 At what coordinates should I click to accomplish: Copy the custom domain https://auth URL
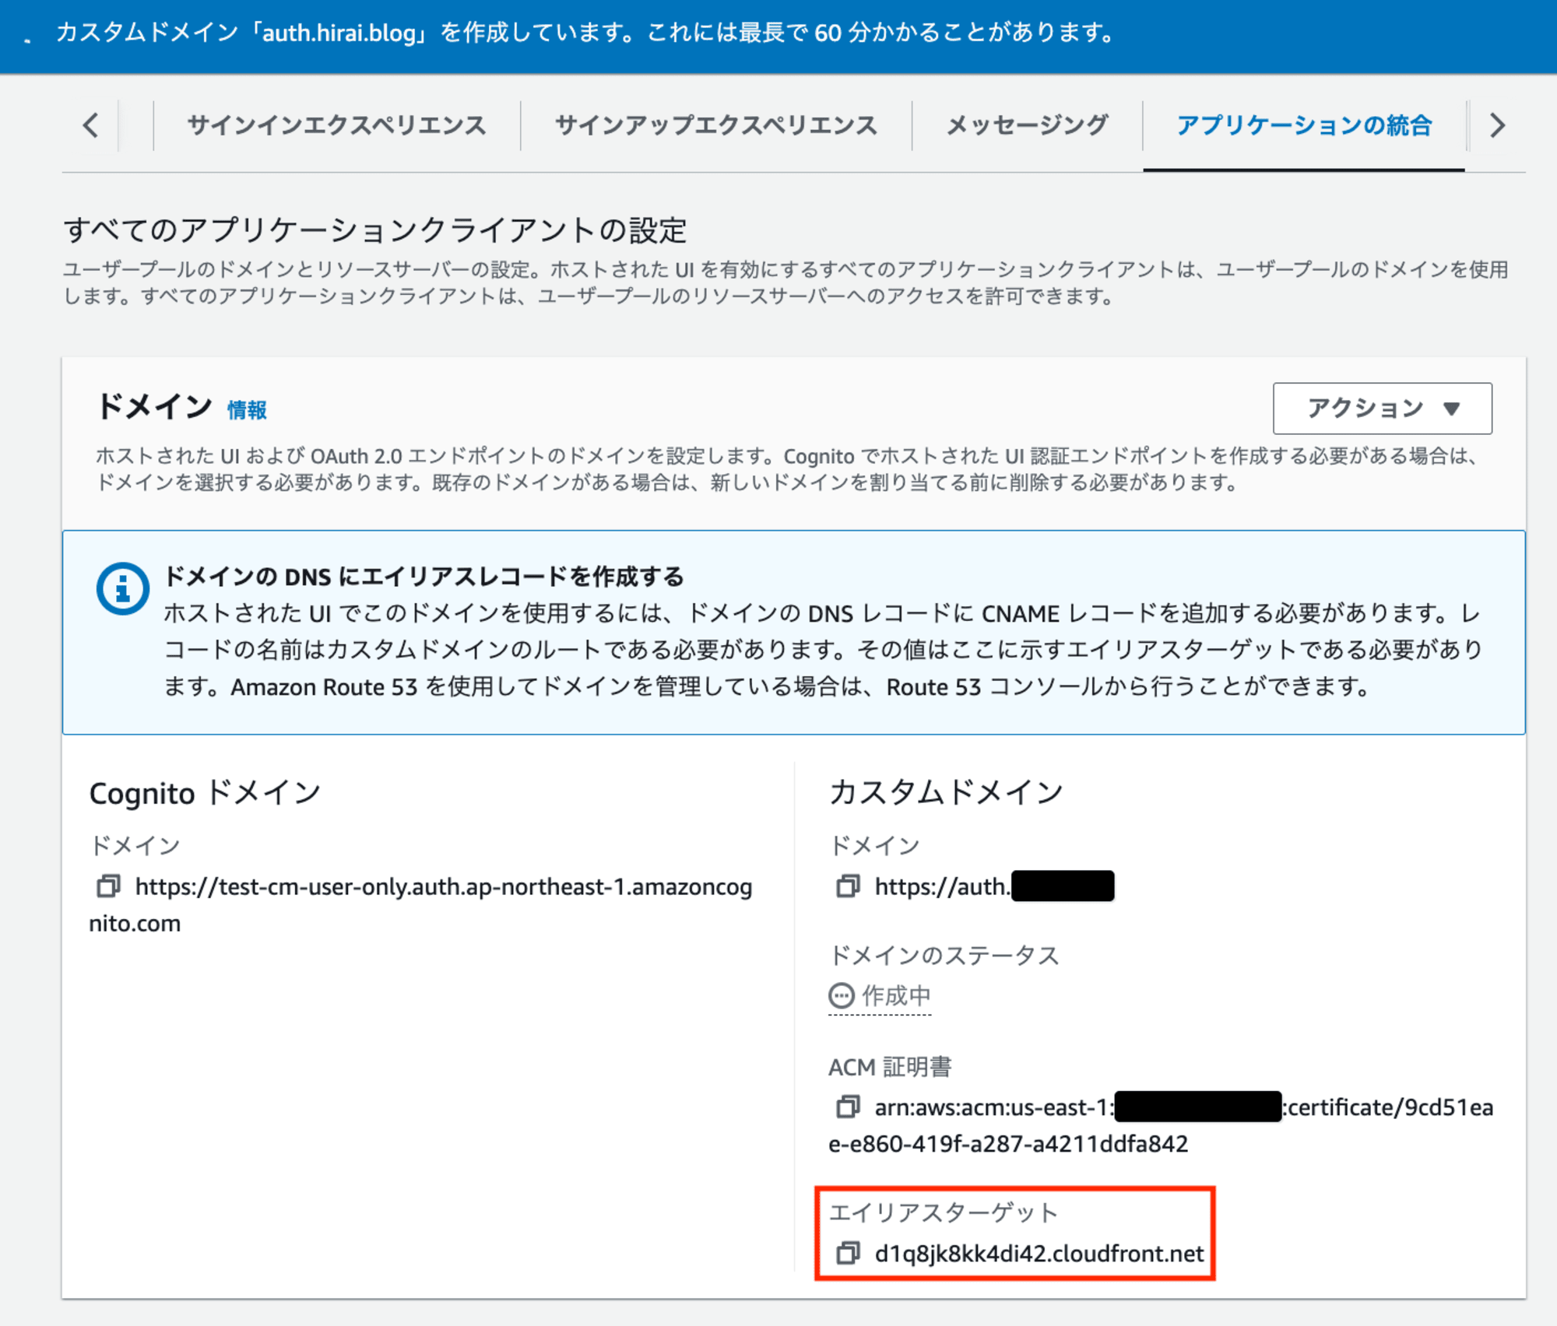[x=848, y=886]
